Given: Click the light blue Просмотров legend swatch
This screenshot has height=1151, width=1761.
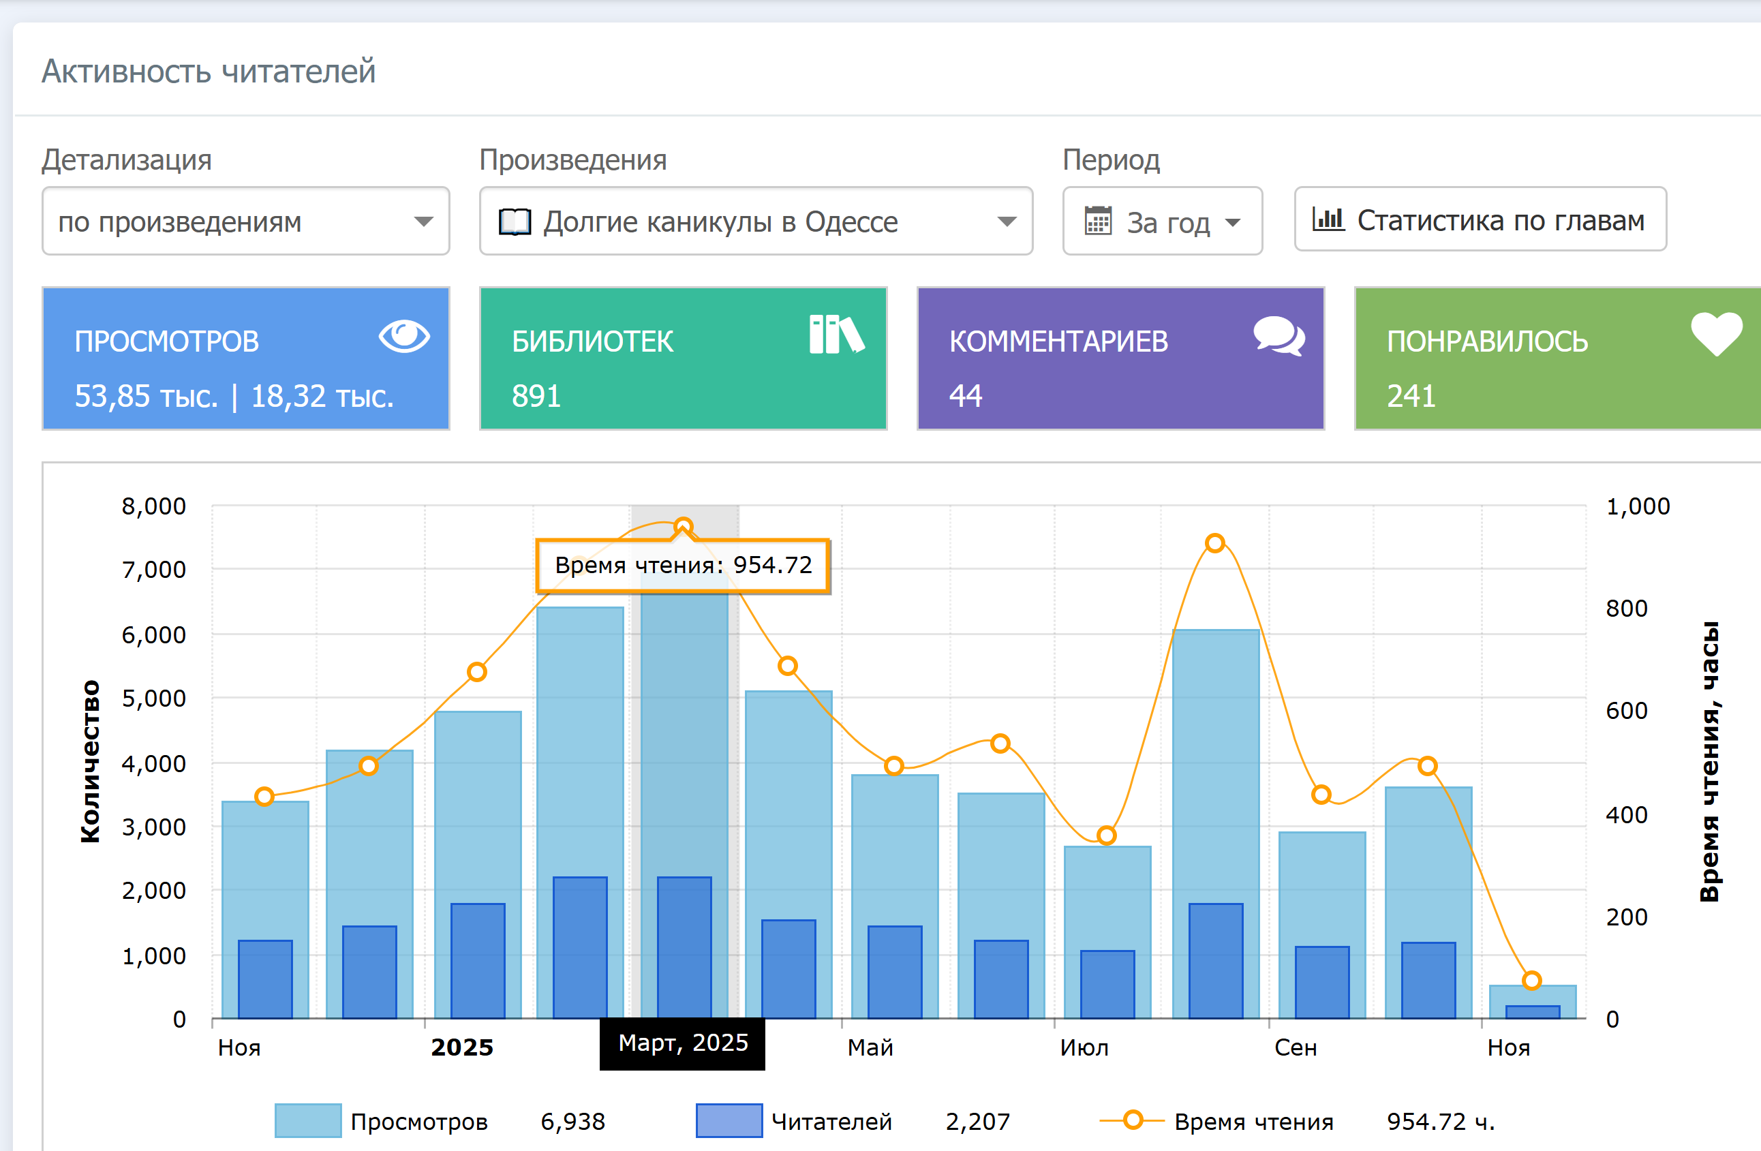Looking at the screenshot, I should pyautogui.click(x=308, y=1120).
